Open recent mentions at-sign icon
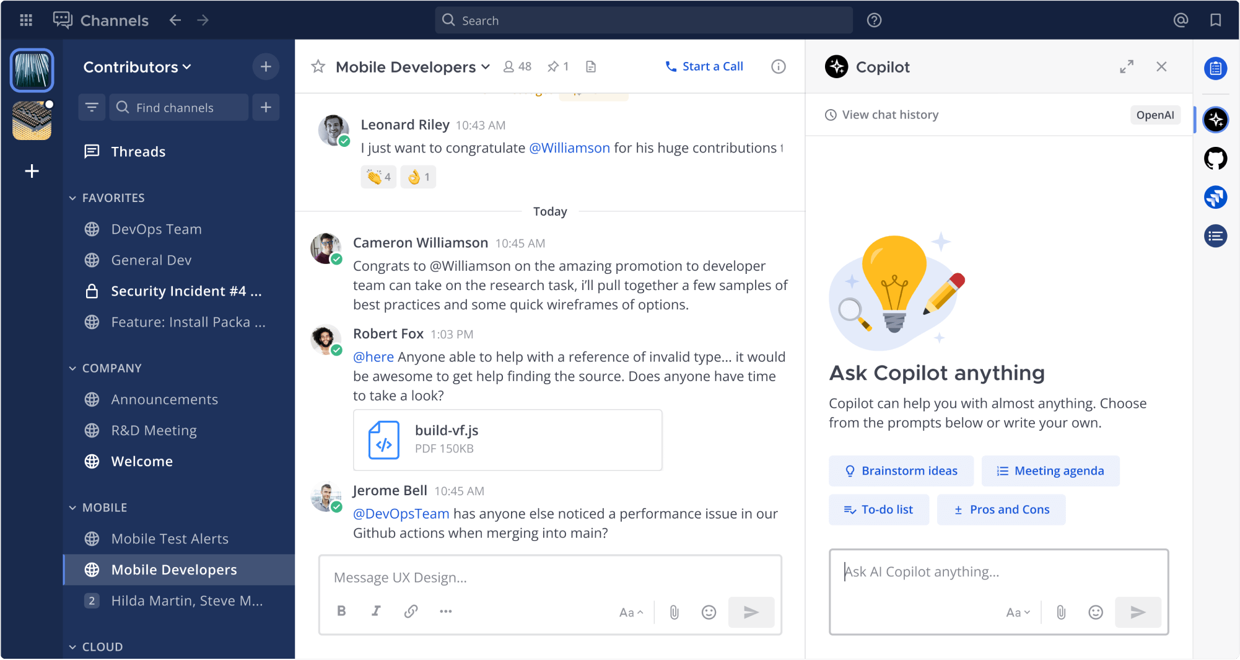Screen dimensions: 1240x660 1181,20
